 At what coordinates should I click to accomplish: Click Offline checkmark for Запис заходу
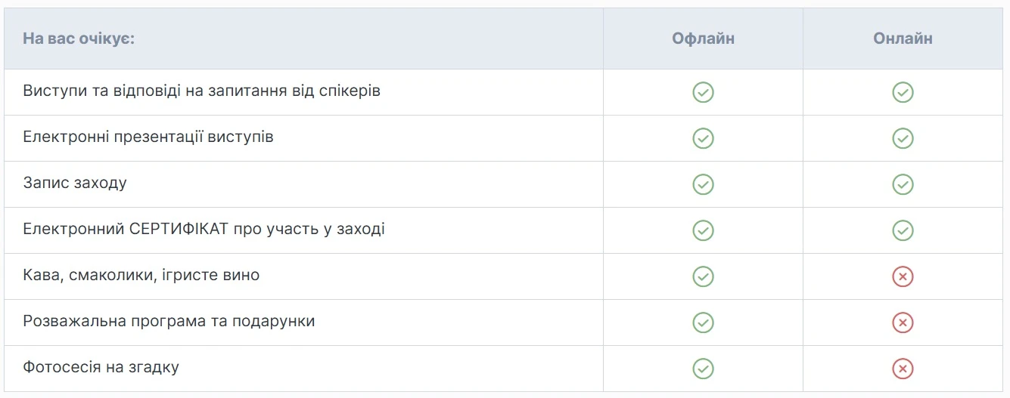(x=703, y=184)
